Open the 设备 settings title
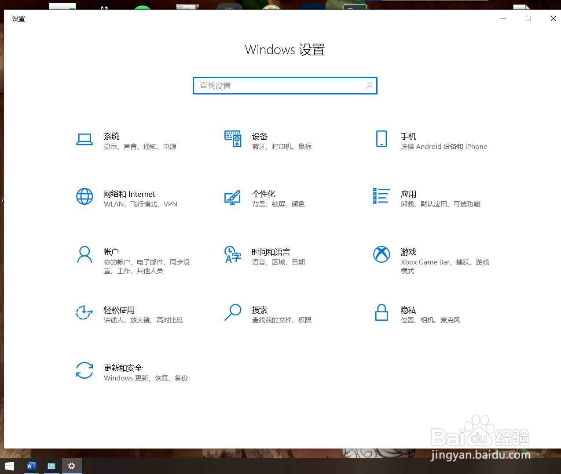Viewport: 561px width, 474px height. [x=260, y=136]
